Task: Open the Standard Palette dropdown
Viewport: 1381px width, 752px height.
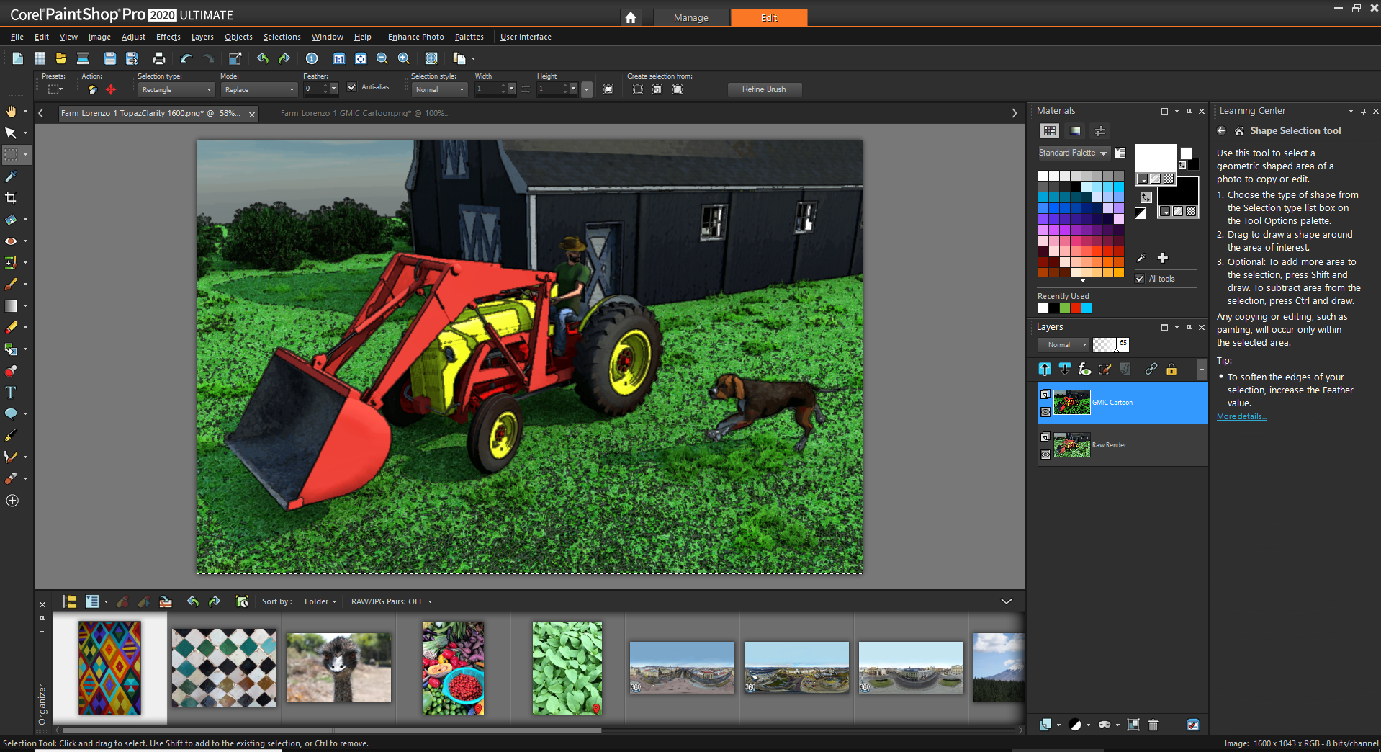Action: pos(1073,153)
